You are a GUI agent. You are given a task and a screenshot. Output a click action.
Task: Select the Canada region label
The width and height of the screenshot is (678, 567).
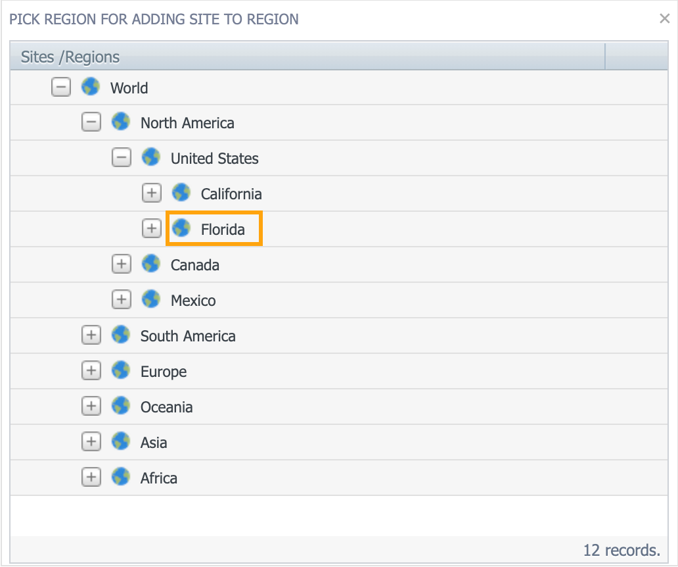coord(194,265)
